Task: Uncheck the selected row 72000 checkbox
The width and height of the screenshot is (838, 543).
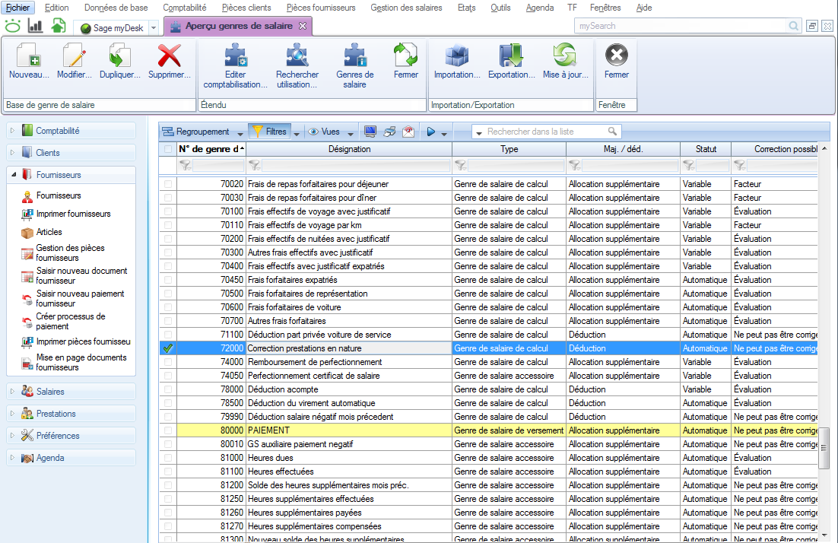Action: [x=167, y=348]
